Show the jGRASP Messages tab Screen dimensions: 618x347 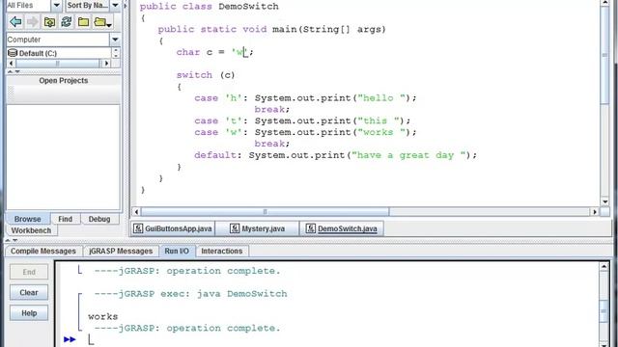click(x=121, y=251)
